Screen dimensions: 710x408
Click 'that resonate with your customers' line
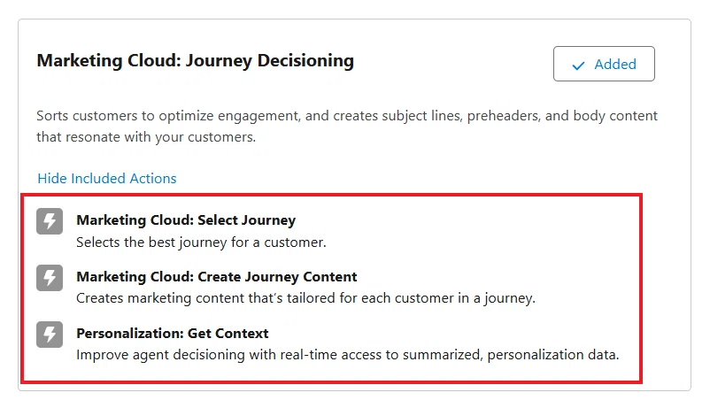tap(146, 137)
